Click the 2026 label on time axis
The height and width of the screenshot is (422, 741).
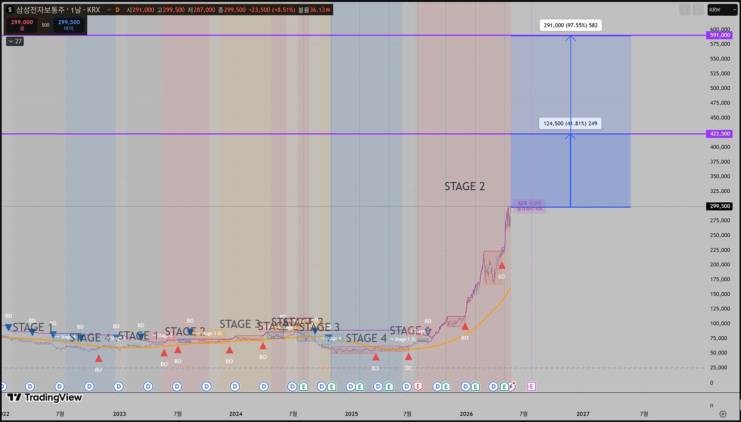[466, 414]
